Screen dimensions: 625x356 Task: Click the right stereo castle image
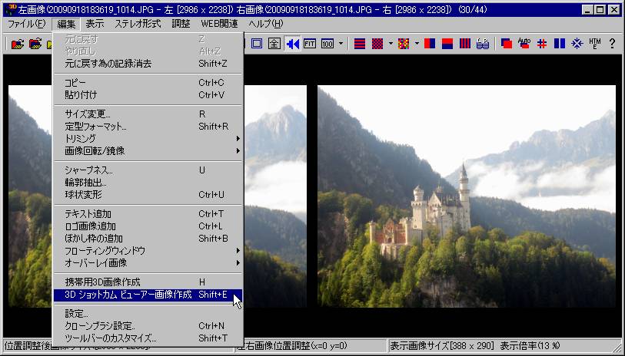pos(467,196)
